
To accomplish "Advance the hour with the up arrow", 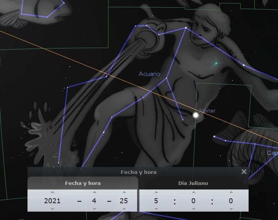I will coord(156,192).
